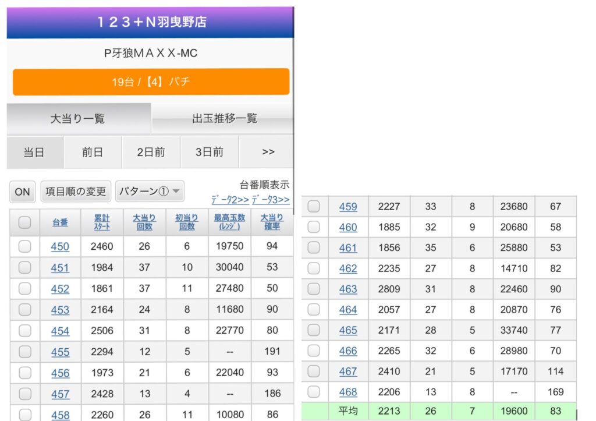Image resolution: width=596 pixels, height=421 pixels.
Task: Click the 123+N羽曳野店 header title
Action: point(152,22)
